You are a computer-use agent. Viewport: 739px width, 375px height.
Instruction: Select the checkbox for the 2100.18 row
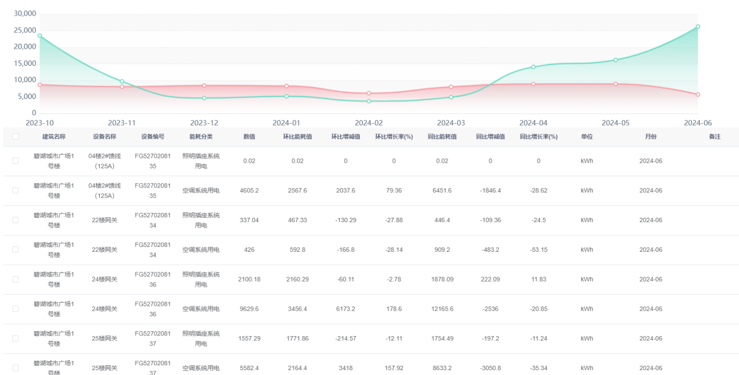pos(15,279)
